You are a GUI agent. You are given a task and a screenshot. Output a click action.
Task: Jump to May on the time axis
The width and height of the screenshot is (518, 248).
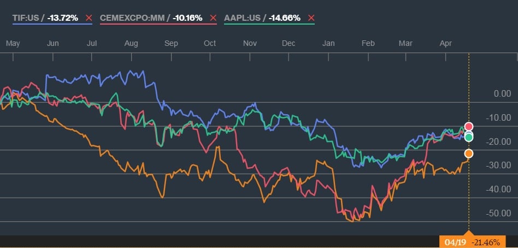click(x=13, y=43)
